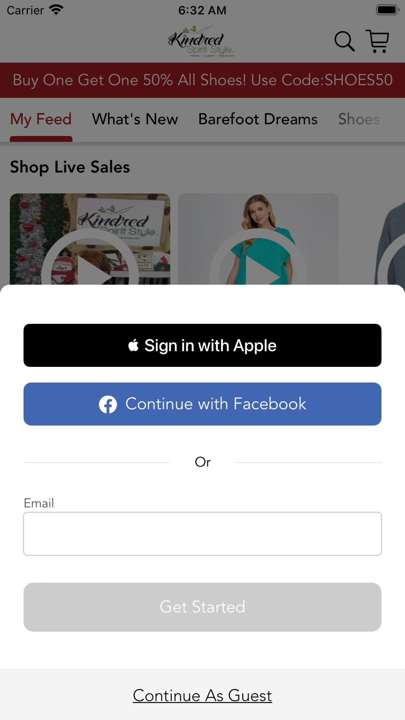Choose Continue As Guest link

[202, 695]
